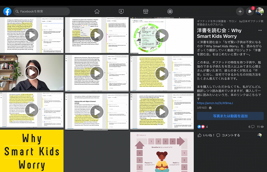Screen dimensions: 267x172
Task: Play the 'majority of adults' page video
Action: tap(32, 110)
